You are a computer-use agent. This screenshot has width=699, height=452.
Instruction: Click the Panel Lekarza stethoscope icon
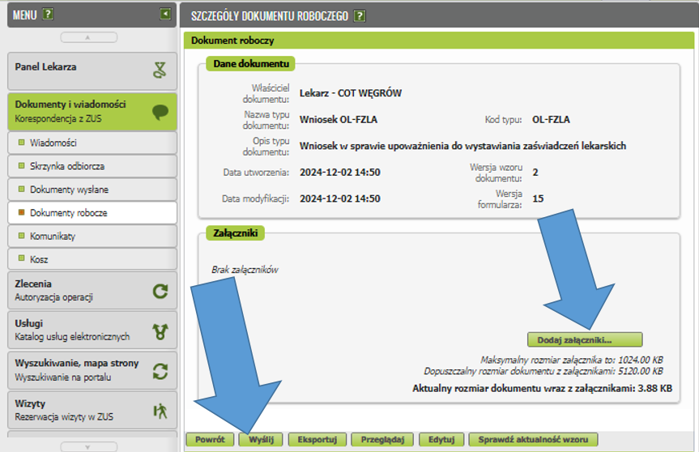click(160, 70)
